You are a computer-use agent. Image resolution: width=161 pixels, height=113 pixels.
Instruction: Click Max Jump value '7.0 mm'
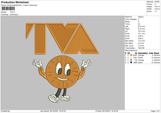pos(141,46)
